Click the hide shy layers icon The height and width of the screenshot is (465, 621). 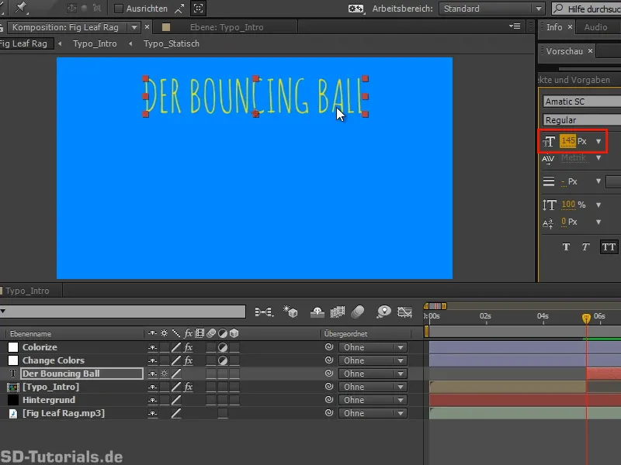317,312
